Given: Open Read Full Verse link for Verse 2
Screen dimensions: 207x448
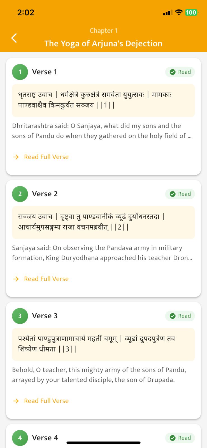Looking at the screenshot, I should point(46,279).
